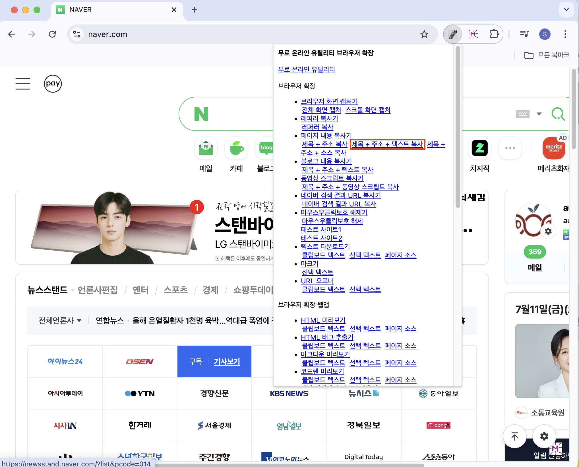Open the 경제 tab
This screenshot has width=579, height=467.
pos(210,290)
